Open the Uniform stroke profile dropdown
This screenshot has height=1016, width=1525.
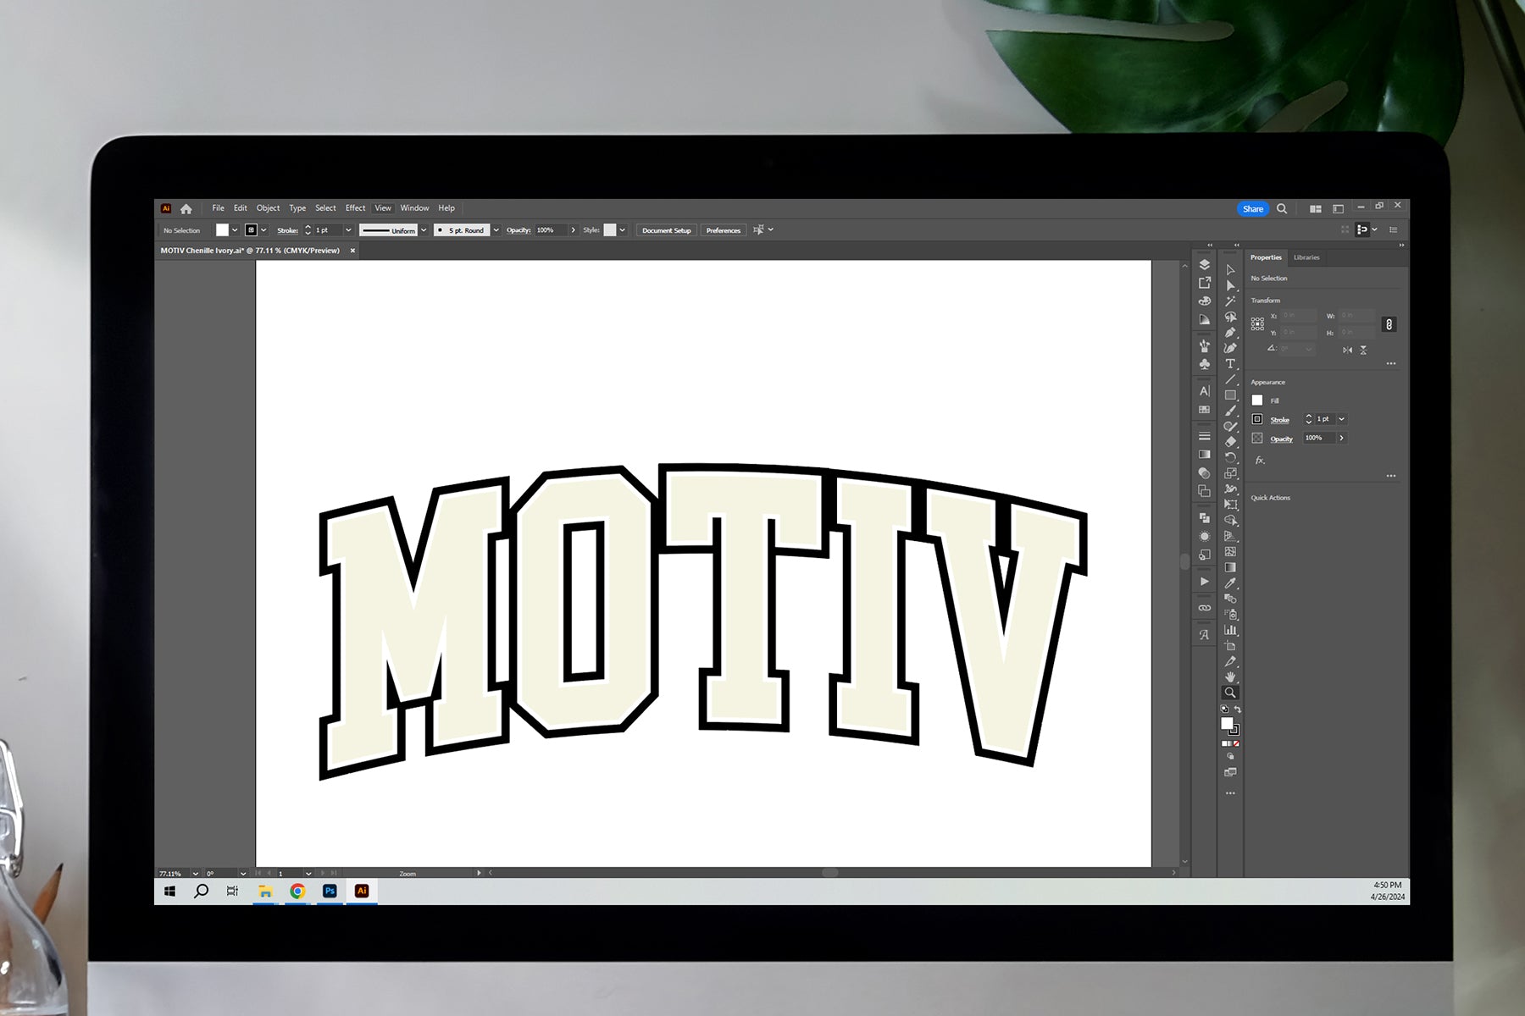[424, 230]
